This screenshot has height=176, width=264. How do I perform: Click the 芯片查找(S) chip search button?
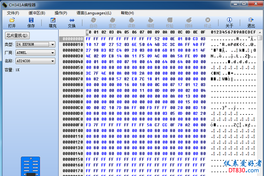pyautogui.click(x=17, y=36)
